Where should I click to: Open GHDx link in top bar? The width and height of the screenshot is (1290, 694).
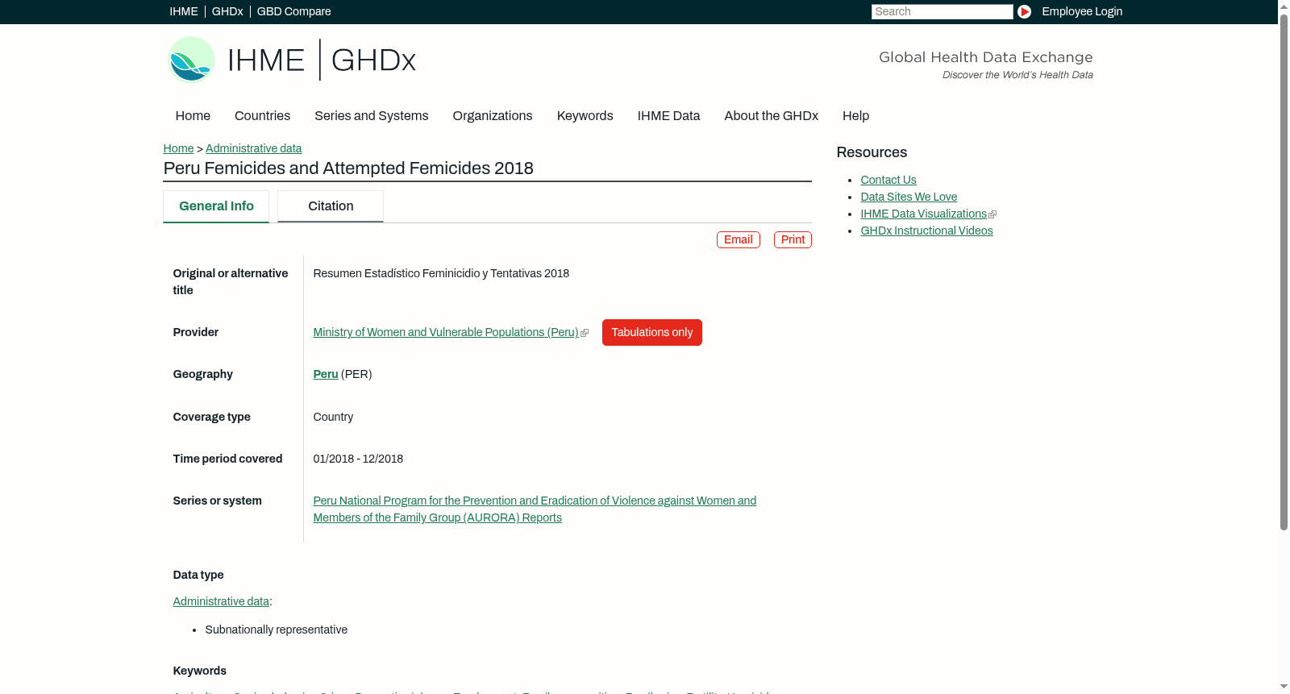[x=227, y=11]
